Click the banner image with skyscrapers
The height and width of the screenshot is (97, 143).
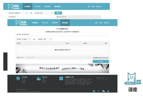(62, 68)
